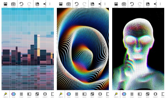This screenshot has width=167, height=102.
Task: Undo last edit in the cityscape panel
Action: click(21, 4)
